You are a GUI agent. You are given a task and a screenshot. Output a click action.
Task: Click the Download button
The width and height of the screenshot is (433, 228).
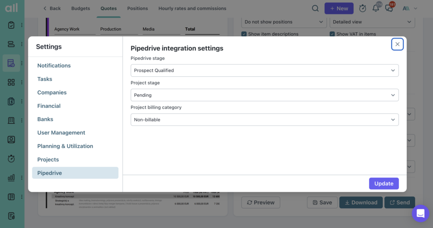(x=361, y=202)
